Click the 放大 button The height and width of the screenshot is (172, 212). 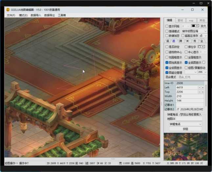[x=203, y=26]
